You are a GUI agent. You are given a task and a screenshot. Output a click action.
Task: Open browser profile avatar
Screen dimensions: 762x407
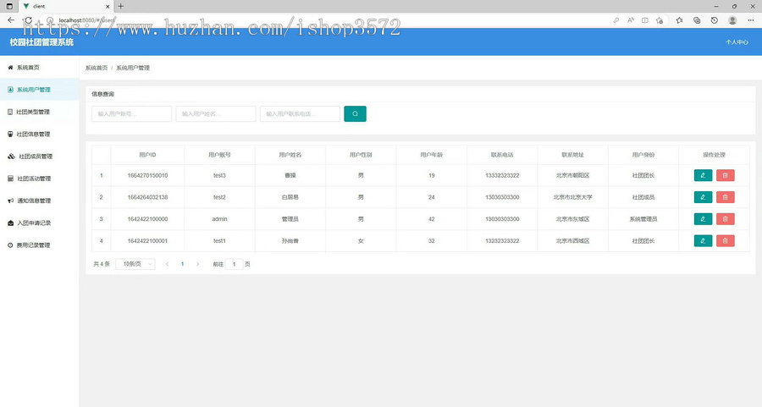click(x=732, y=20)
